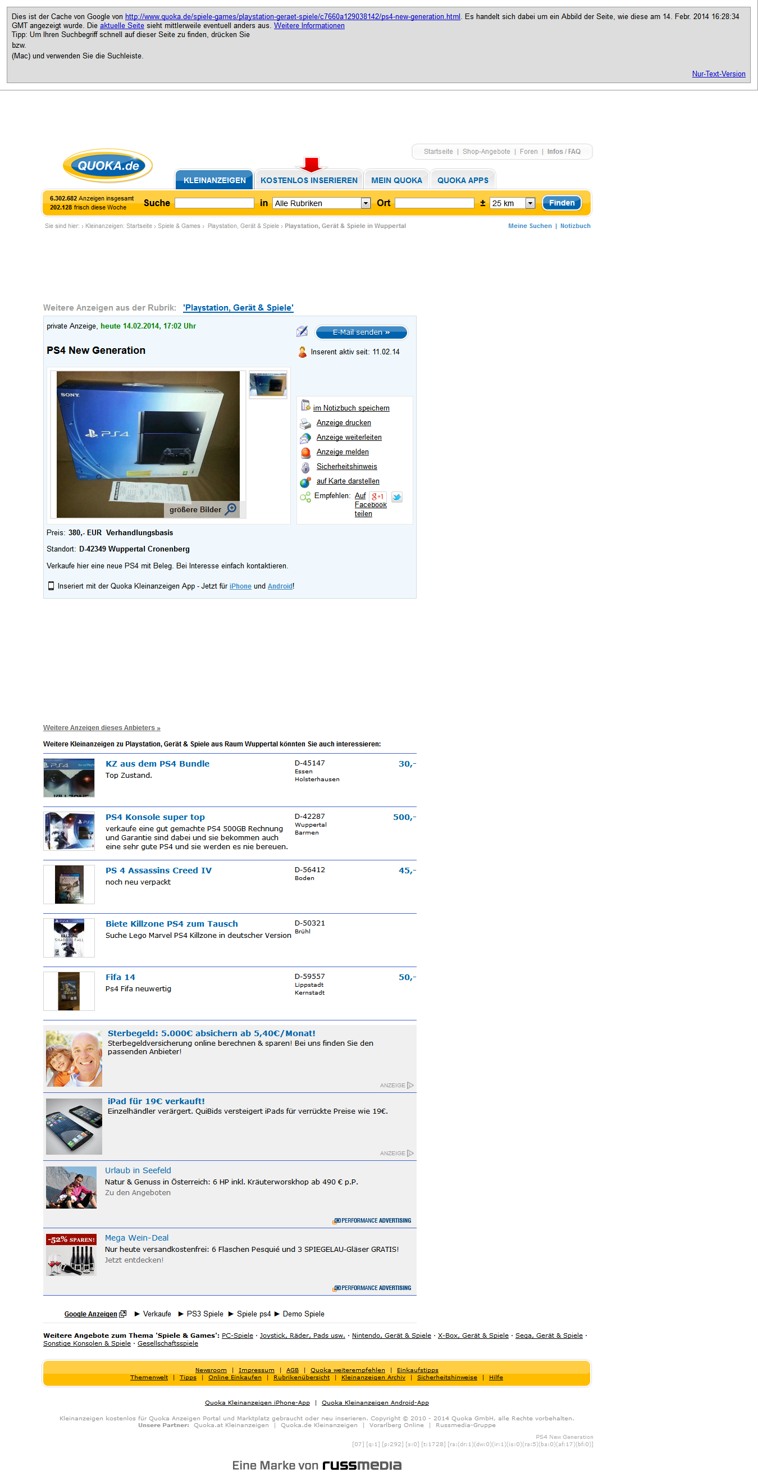758x1472 pixels.
Task: Open the Impressum footer link
Action: (x=256, y=1370)
